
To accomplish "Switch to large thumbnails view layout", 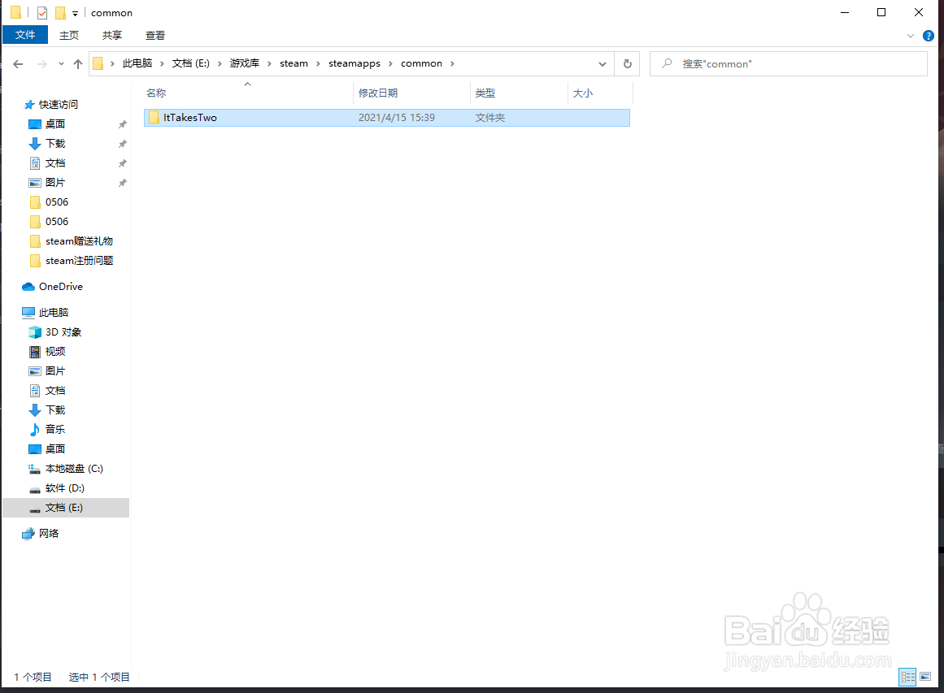I will [925, 677].
